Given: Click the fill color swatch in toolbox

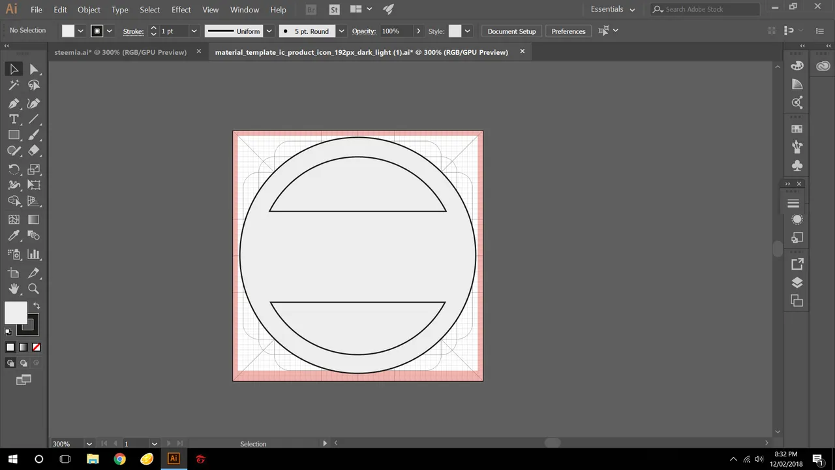Looking at the screenshot, I should (x=16, y=313).
